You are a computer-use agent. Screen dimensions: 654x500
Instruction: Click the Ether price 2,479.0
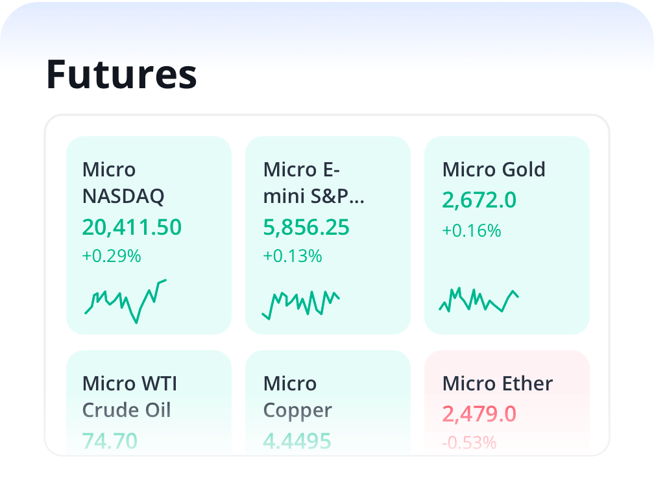[x=479, y=414]
